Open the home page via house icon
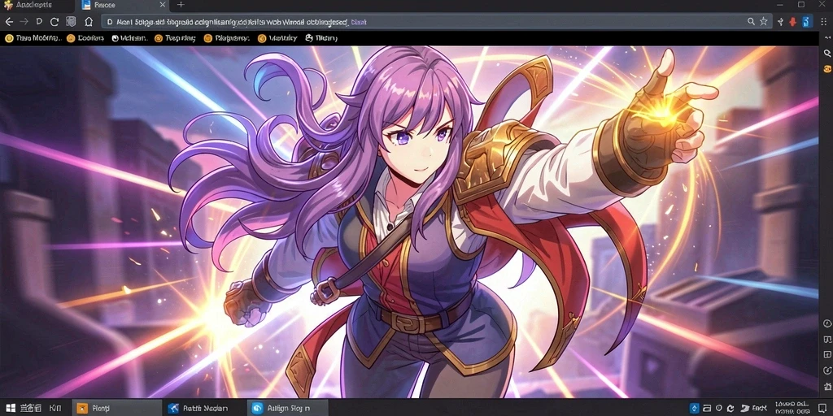The height and width of the screenshot is (416, 833). 89,22
